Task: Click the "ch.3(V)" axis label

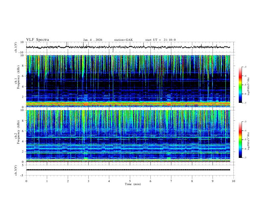Action: coord(16,170)
